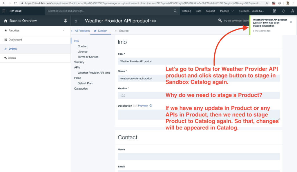Click the description info icon

pyautogui.click(x=151, y=106)
